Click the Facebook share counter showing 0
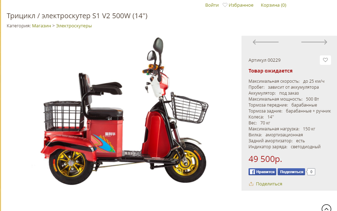 (x=311, y=172)
